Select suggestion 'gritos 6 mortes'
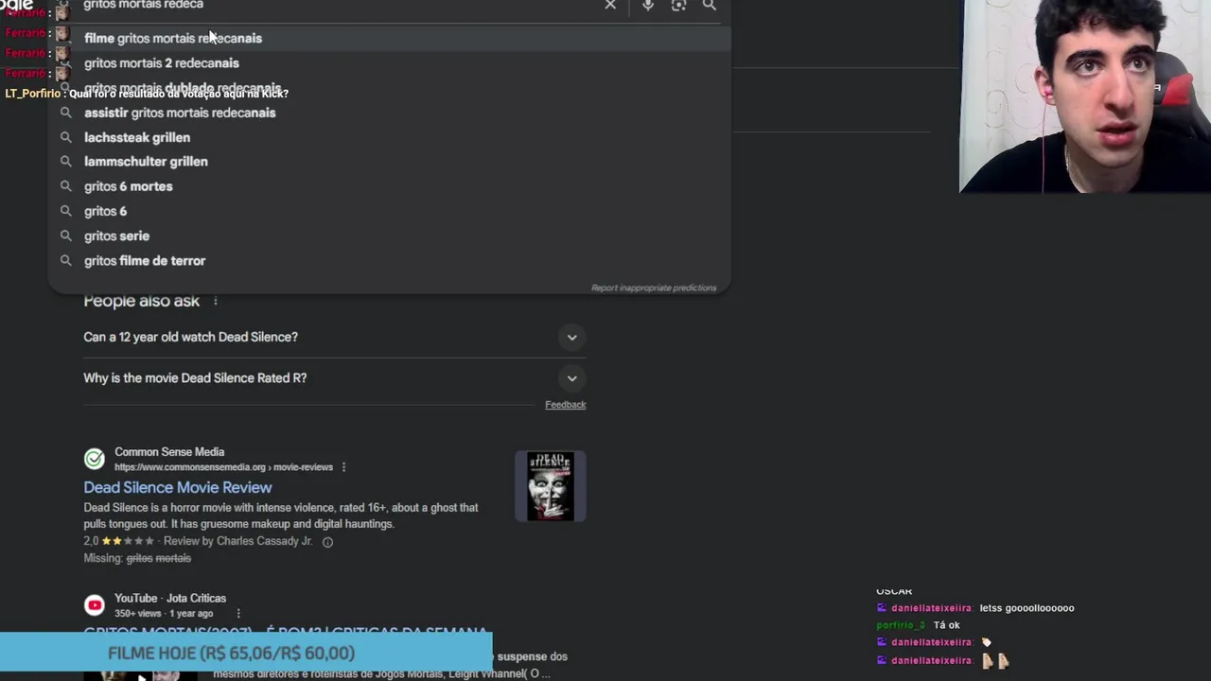1211x681 pixels. (x=390, y=186)
